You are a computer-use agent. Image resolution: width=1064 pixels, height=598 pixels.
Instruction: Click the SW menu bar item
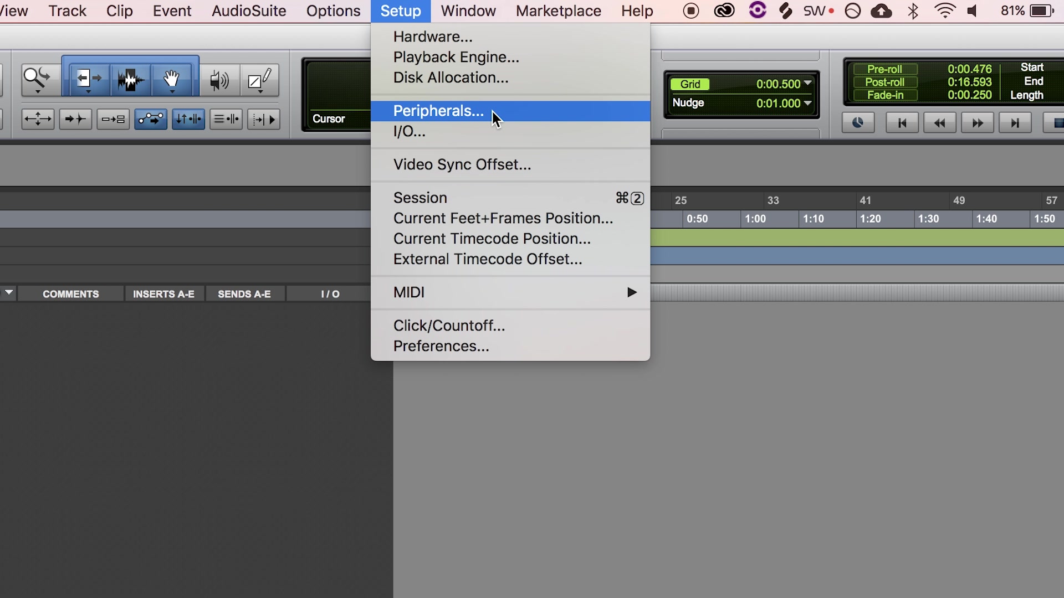tap(819, 11)
